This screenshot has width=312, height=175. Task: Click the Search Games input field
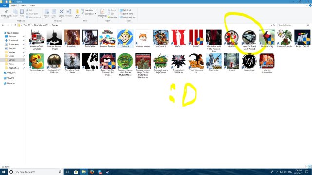click(x=293, y=25)
